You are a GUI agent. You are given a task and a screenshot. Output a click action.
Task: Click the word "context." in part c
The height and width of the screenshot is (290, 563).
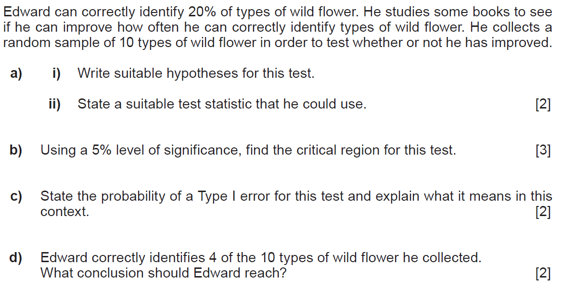(64, 212)
